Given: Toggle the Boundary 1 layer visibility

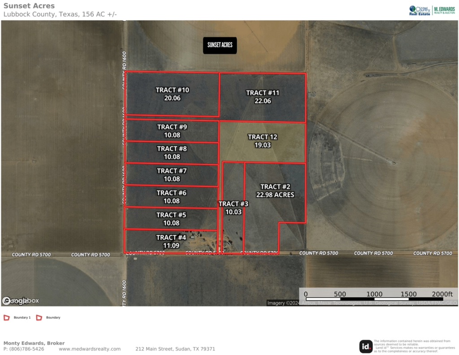Looking at the screenshot, I should (6, 317).
